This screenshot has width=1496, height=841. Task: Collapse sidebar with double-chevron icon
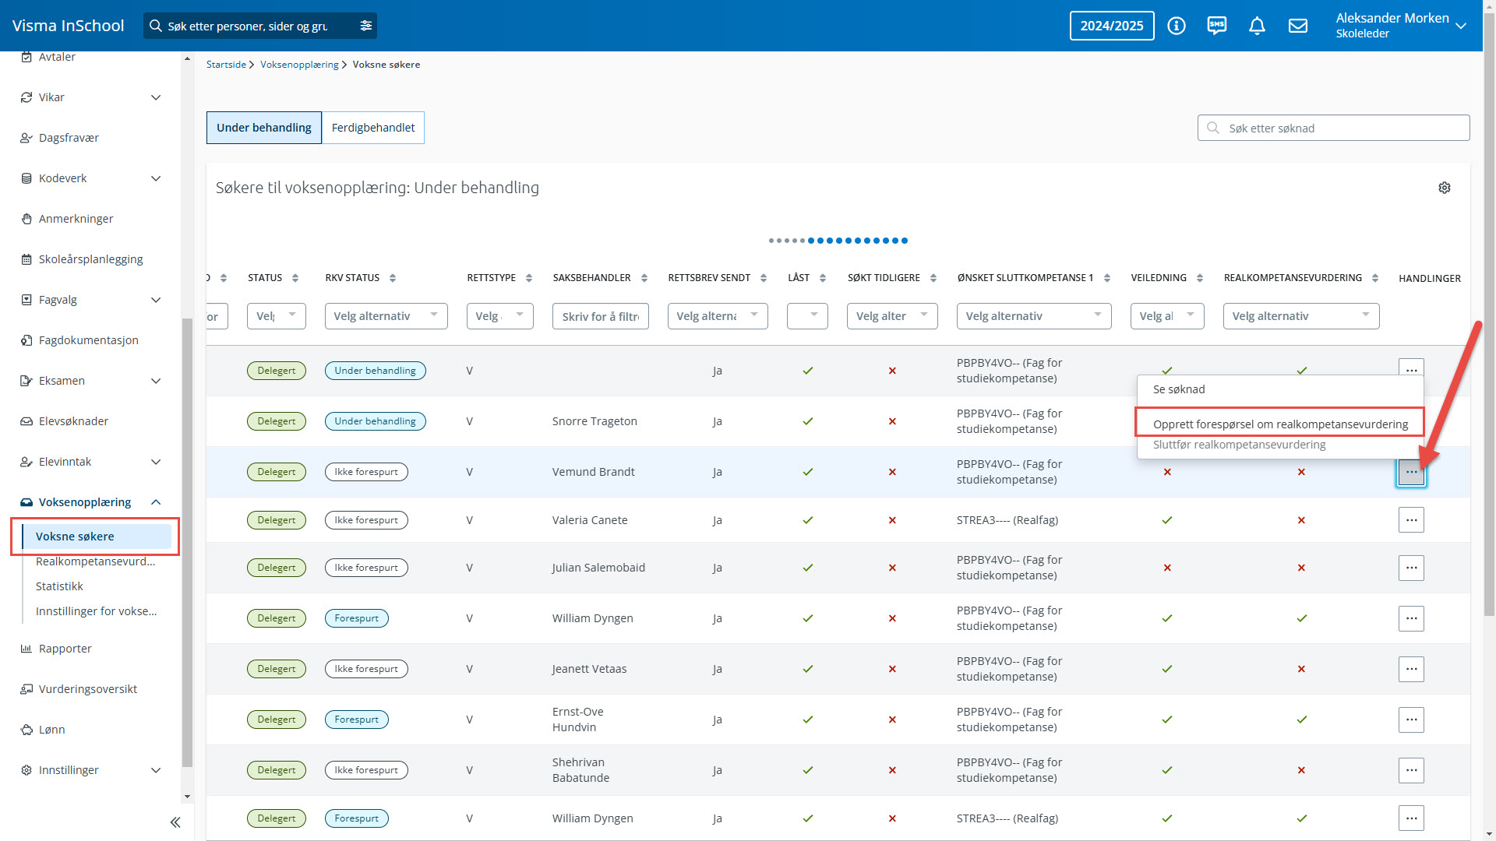tap(175, 822)
